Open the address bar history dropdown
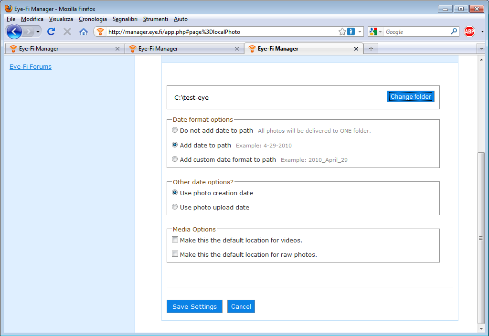 [360, 32]
